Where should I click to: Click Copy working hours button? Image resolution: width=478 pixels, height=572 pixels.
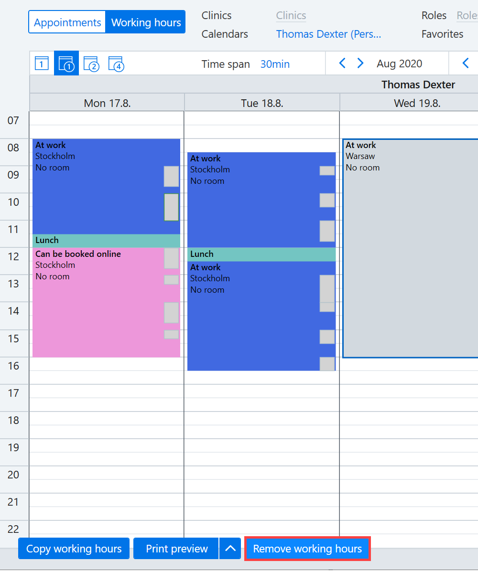(74, 548)
